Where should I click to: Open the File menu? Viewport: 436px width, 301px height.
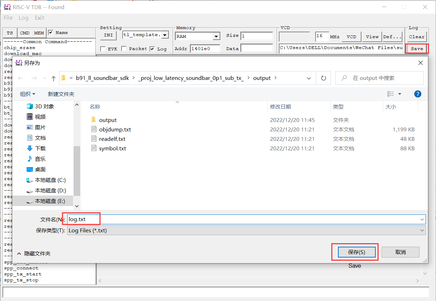(8, 18)
